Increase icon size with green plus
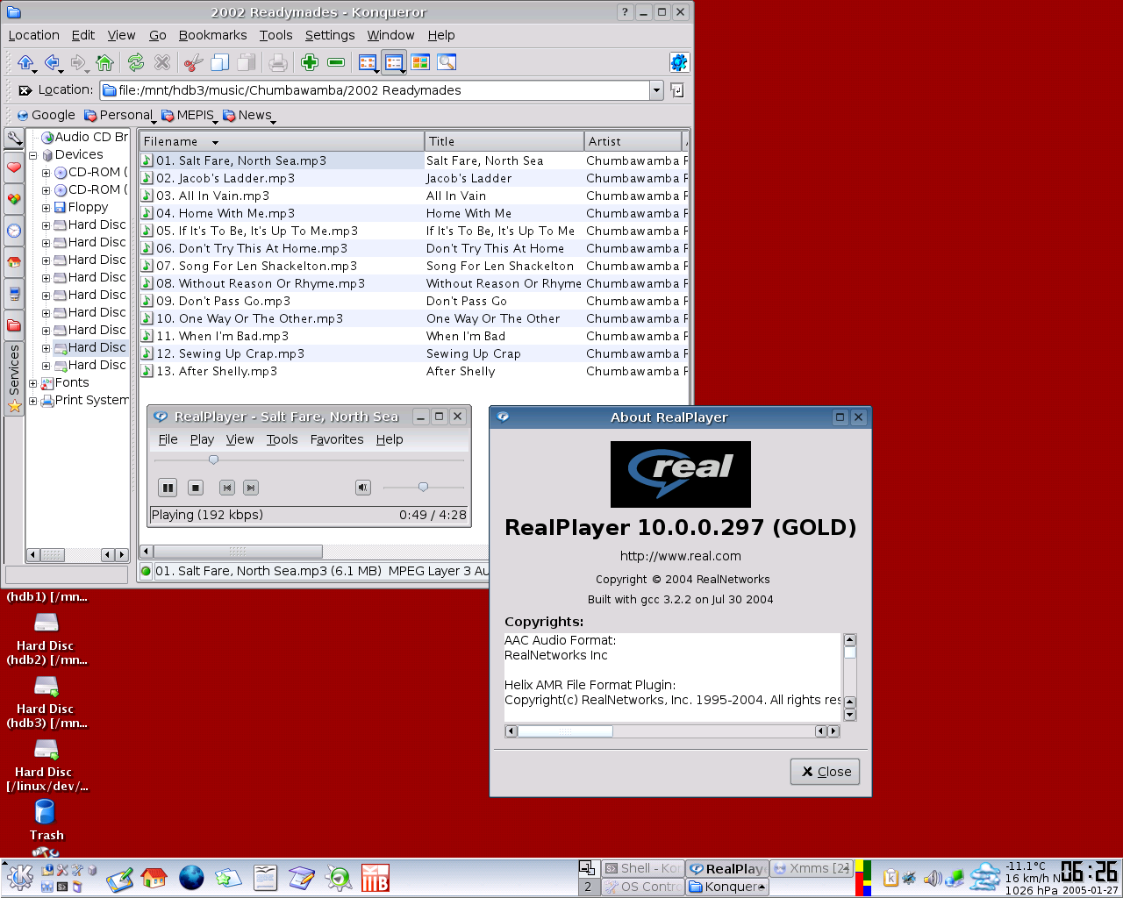 pos(310,62)
